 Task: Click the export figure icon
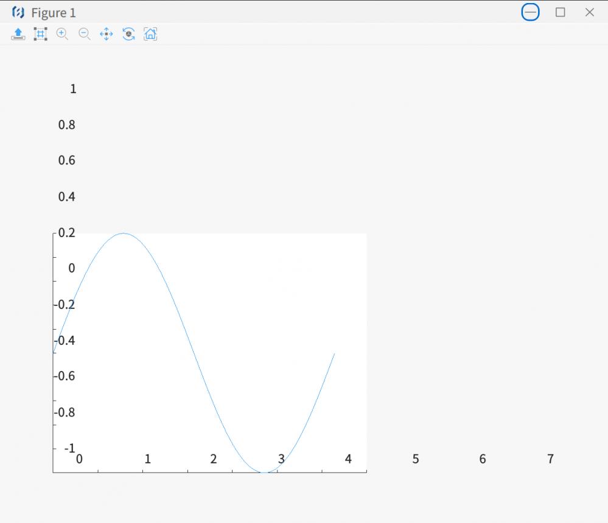(18, 34)
